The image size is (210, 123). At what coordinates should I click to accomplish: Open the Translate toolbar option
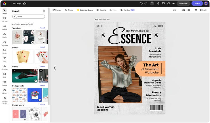pyautogui.click(x=127, y=10)
